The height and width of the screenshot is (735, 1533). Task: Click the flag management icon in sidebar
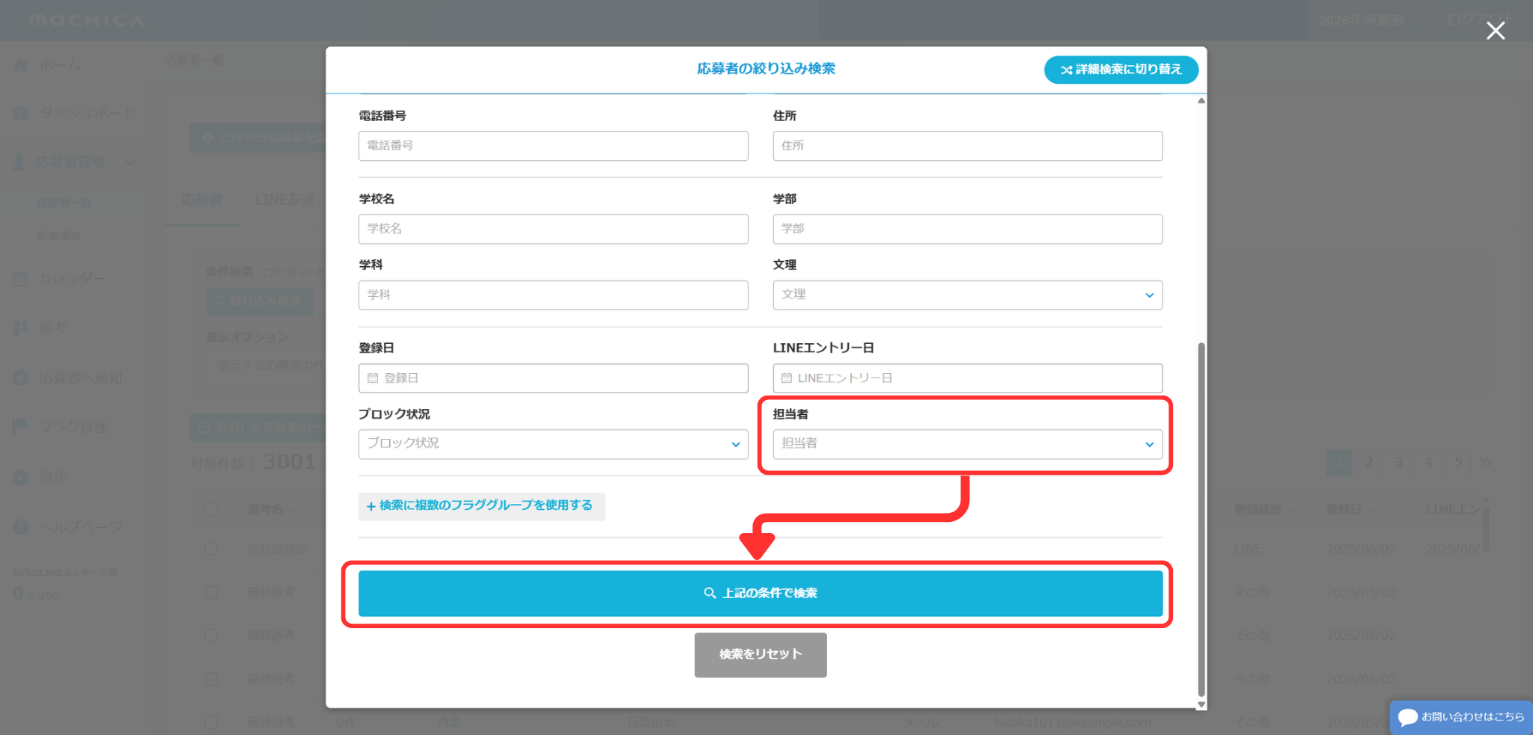coord(21,427)
